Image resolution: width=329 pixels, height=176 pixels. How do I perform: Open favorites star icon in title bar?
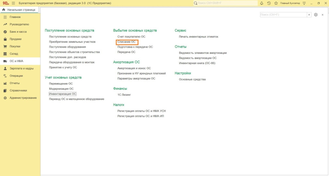(x=276, y=3)
